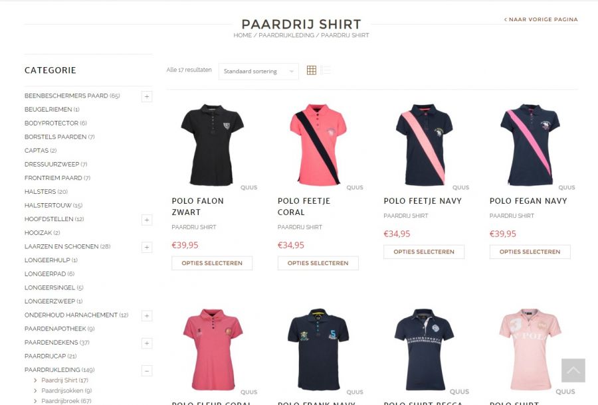This screenshot has width=598, height=405.
Task: Expand Laarzen en Schoenen category
Action: pyautogui.click(x=147, y=247)
